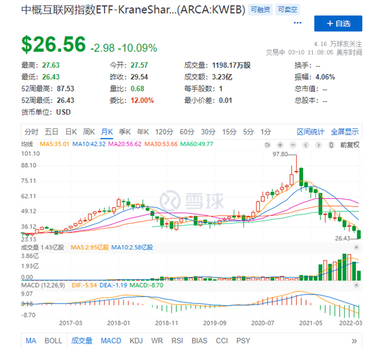Switch to the 周K weekly candlestick tab
Screen dimensions: 374x348
[x=89, y=132]
